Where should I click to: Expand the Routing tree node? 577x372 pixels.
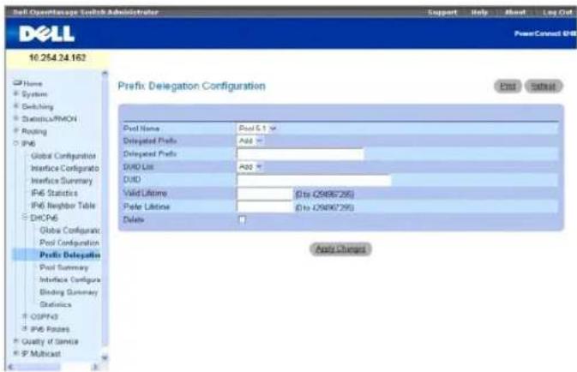(x=15, y=131)
